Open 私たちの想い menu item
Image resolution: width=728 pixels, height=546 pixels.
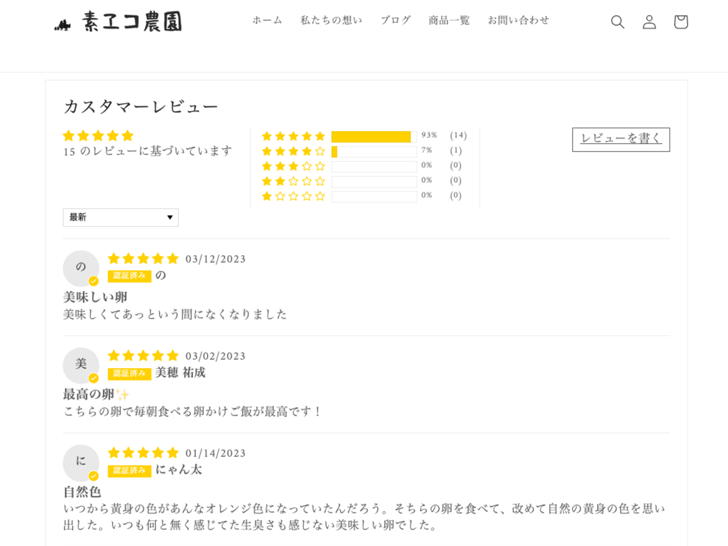[x=331, y=21]
